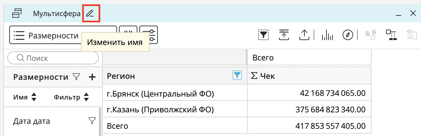Open the sliders settings button
421x136 pixels.
click(x=149, y=35)
